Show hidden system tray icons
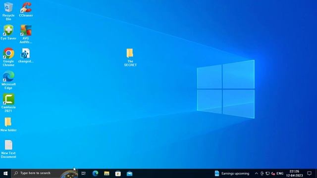 click(256, 174)
